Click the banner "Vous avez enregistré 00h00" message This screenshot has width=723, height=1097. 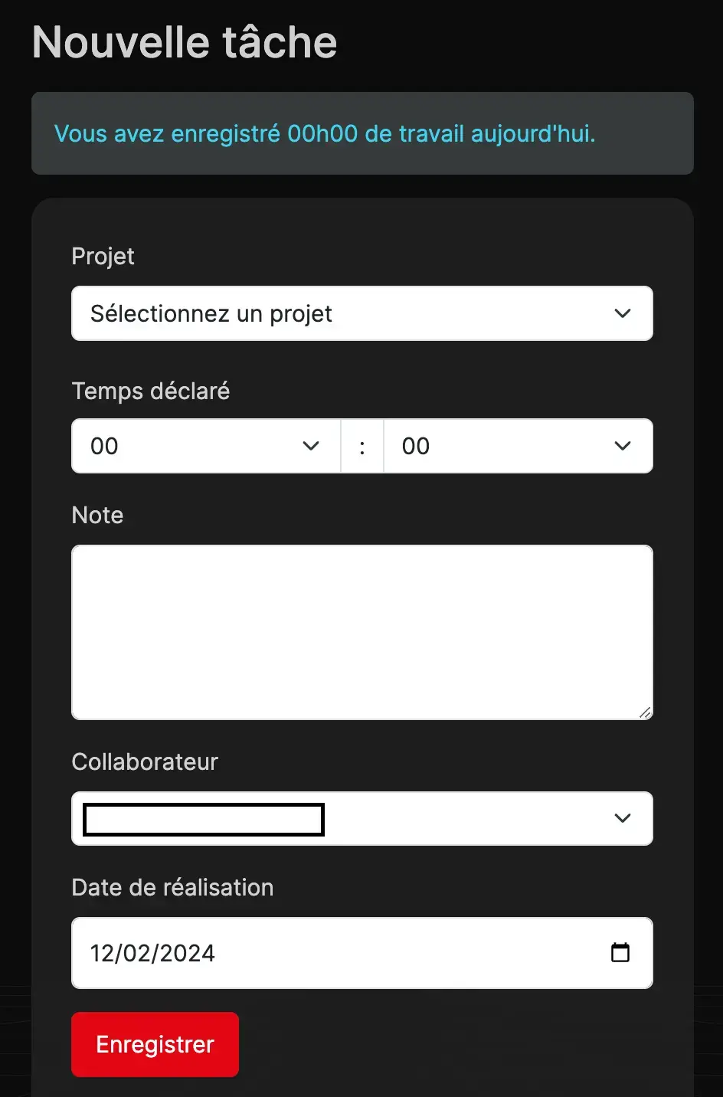[x=325, y=133]
